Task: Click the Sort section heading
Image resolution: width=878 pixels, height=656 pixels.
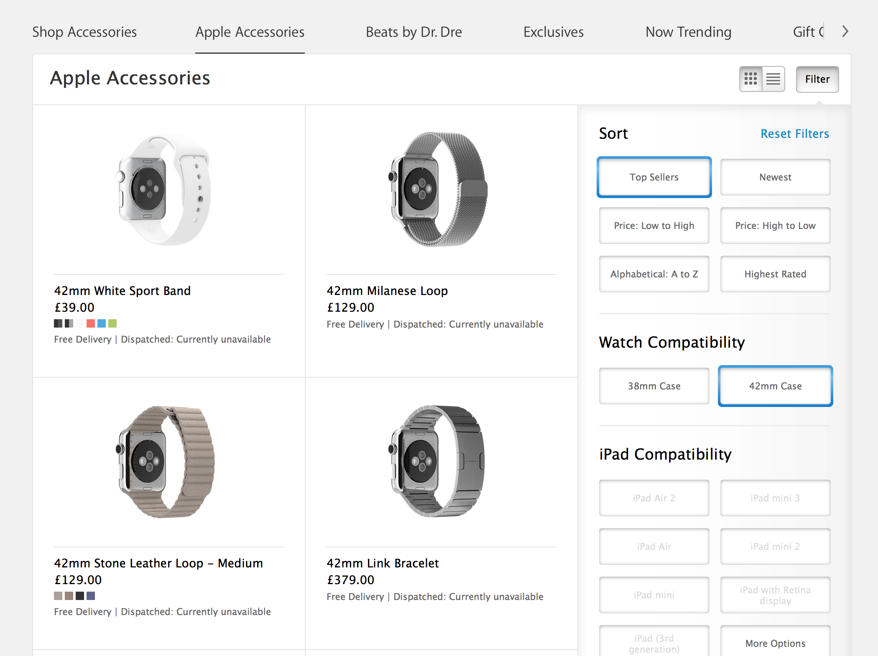Action: click(613, 134)
